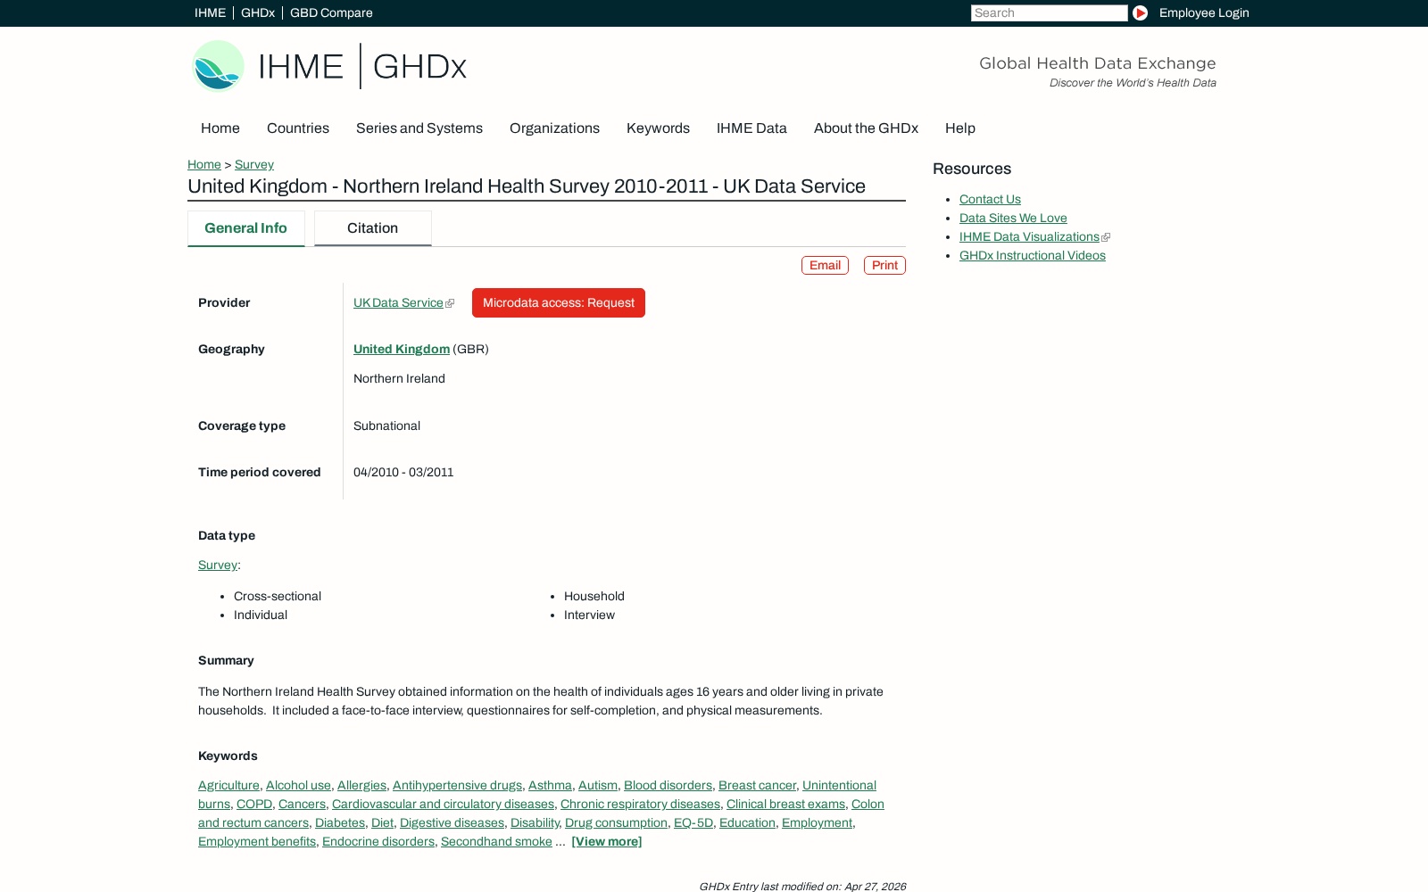Open Drug consumption keyword

click(616, 823)
